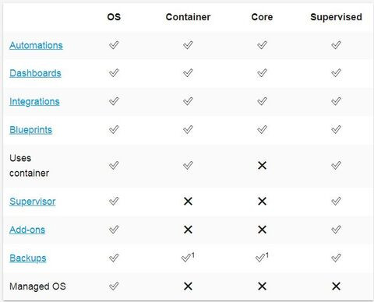The height and width of the screenshot is (302, 374).
Task: Click the X icon for Supervised Managed OS
Action: (336, 286)
